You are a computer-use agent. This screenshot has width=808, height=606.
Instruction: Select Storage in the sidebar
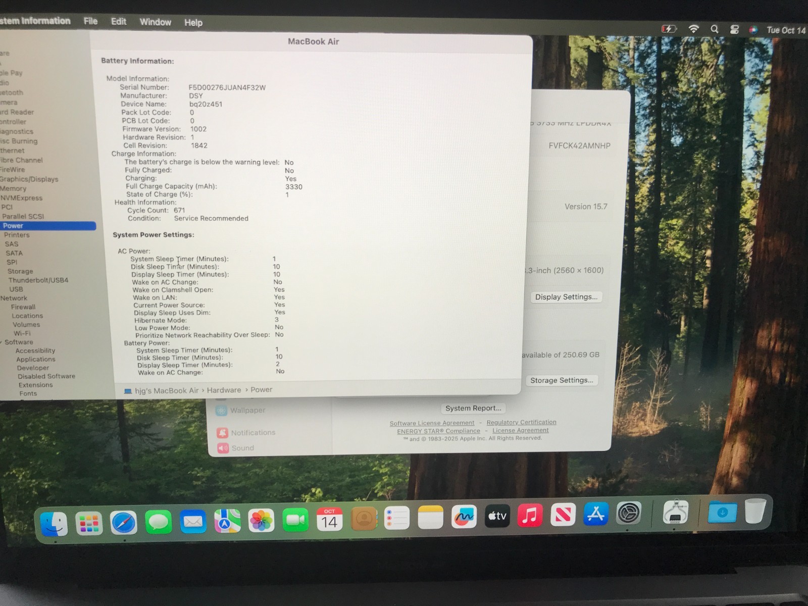20,271
